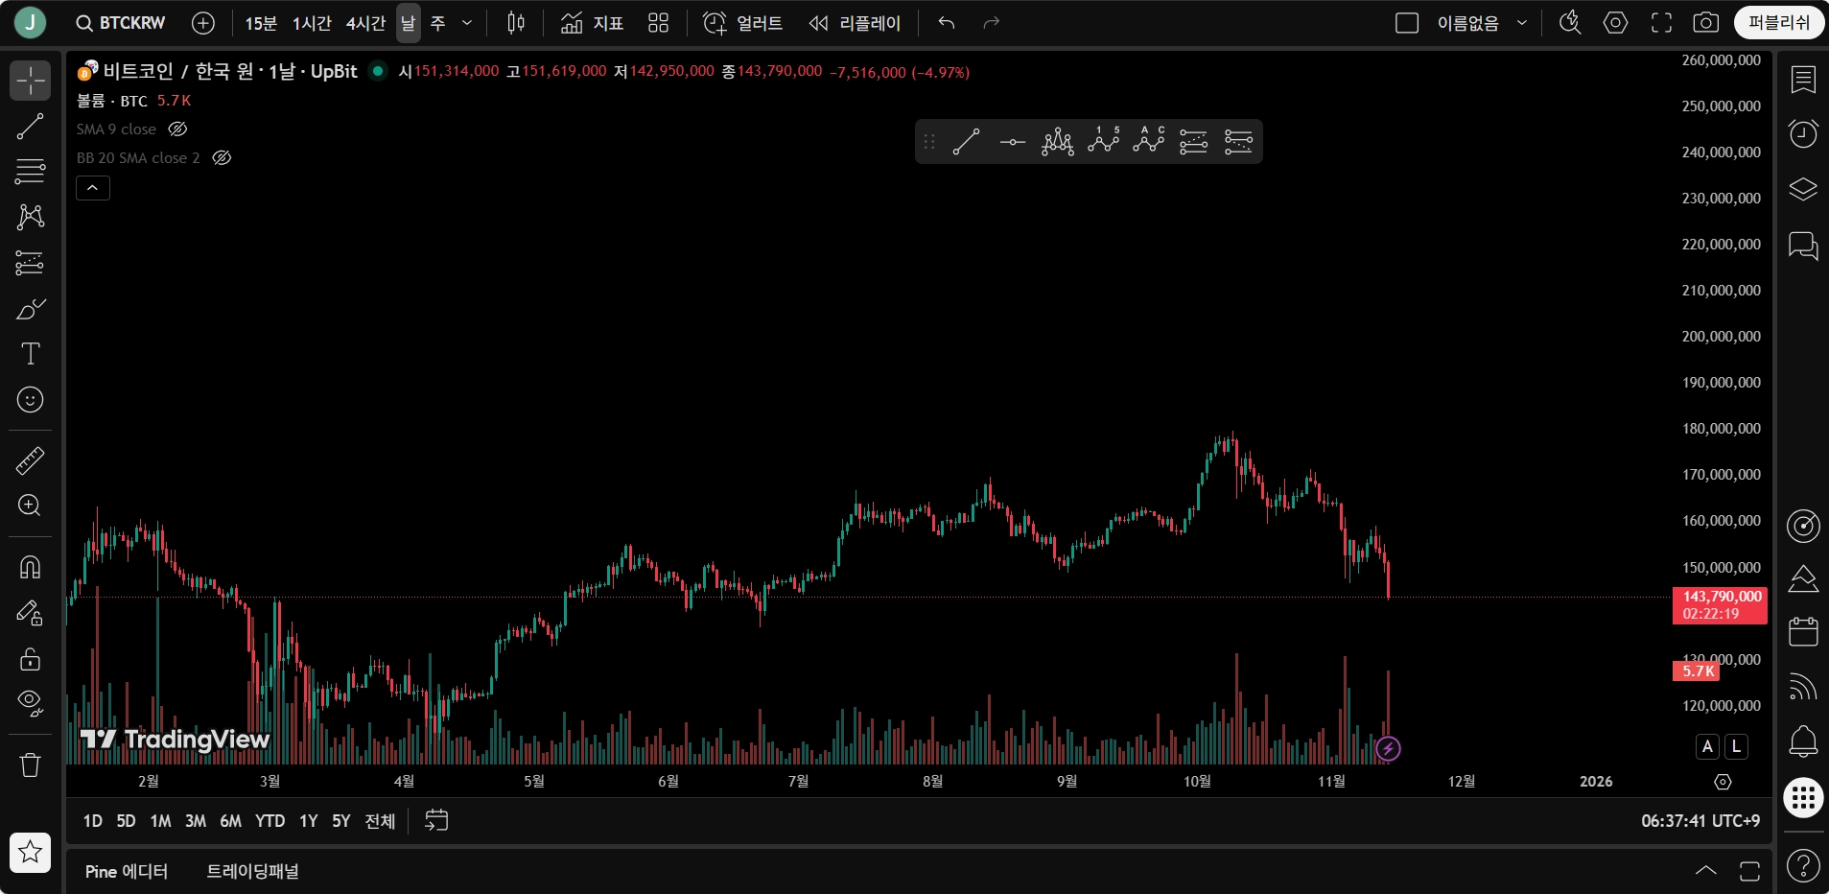Select the 주 weekly interval

[438, 23]
